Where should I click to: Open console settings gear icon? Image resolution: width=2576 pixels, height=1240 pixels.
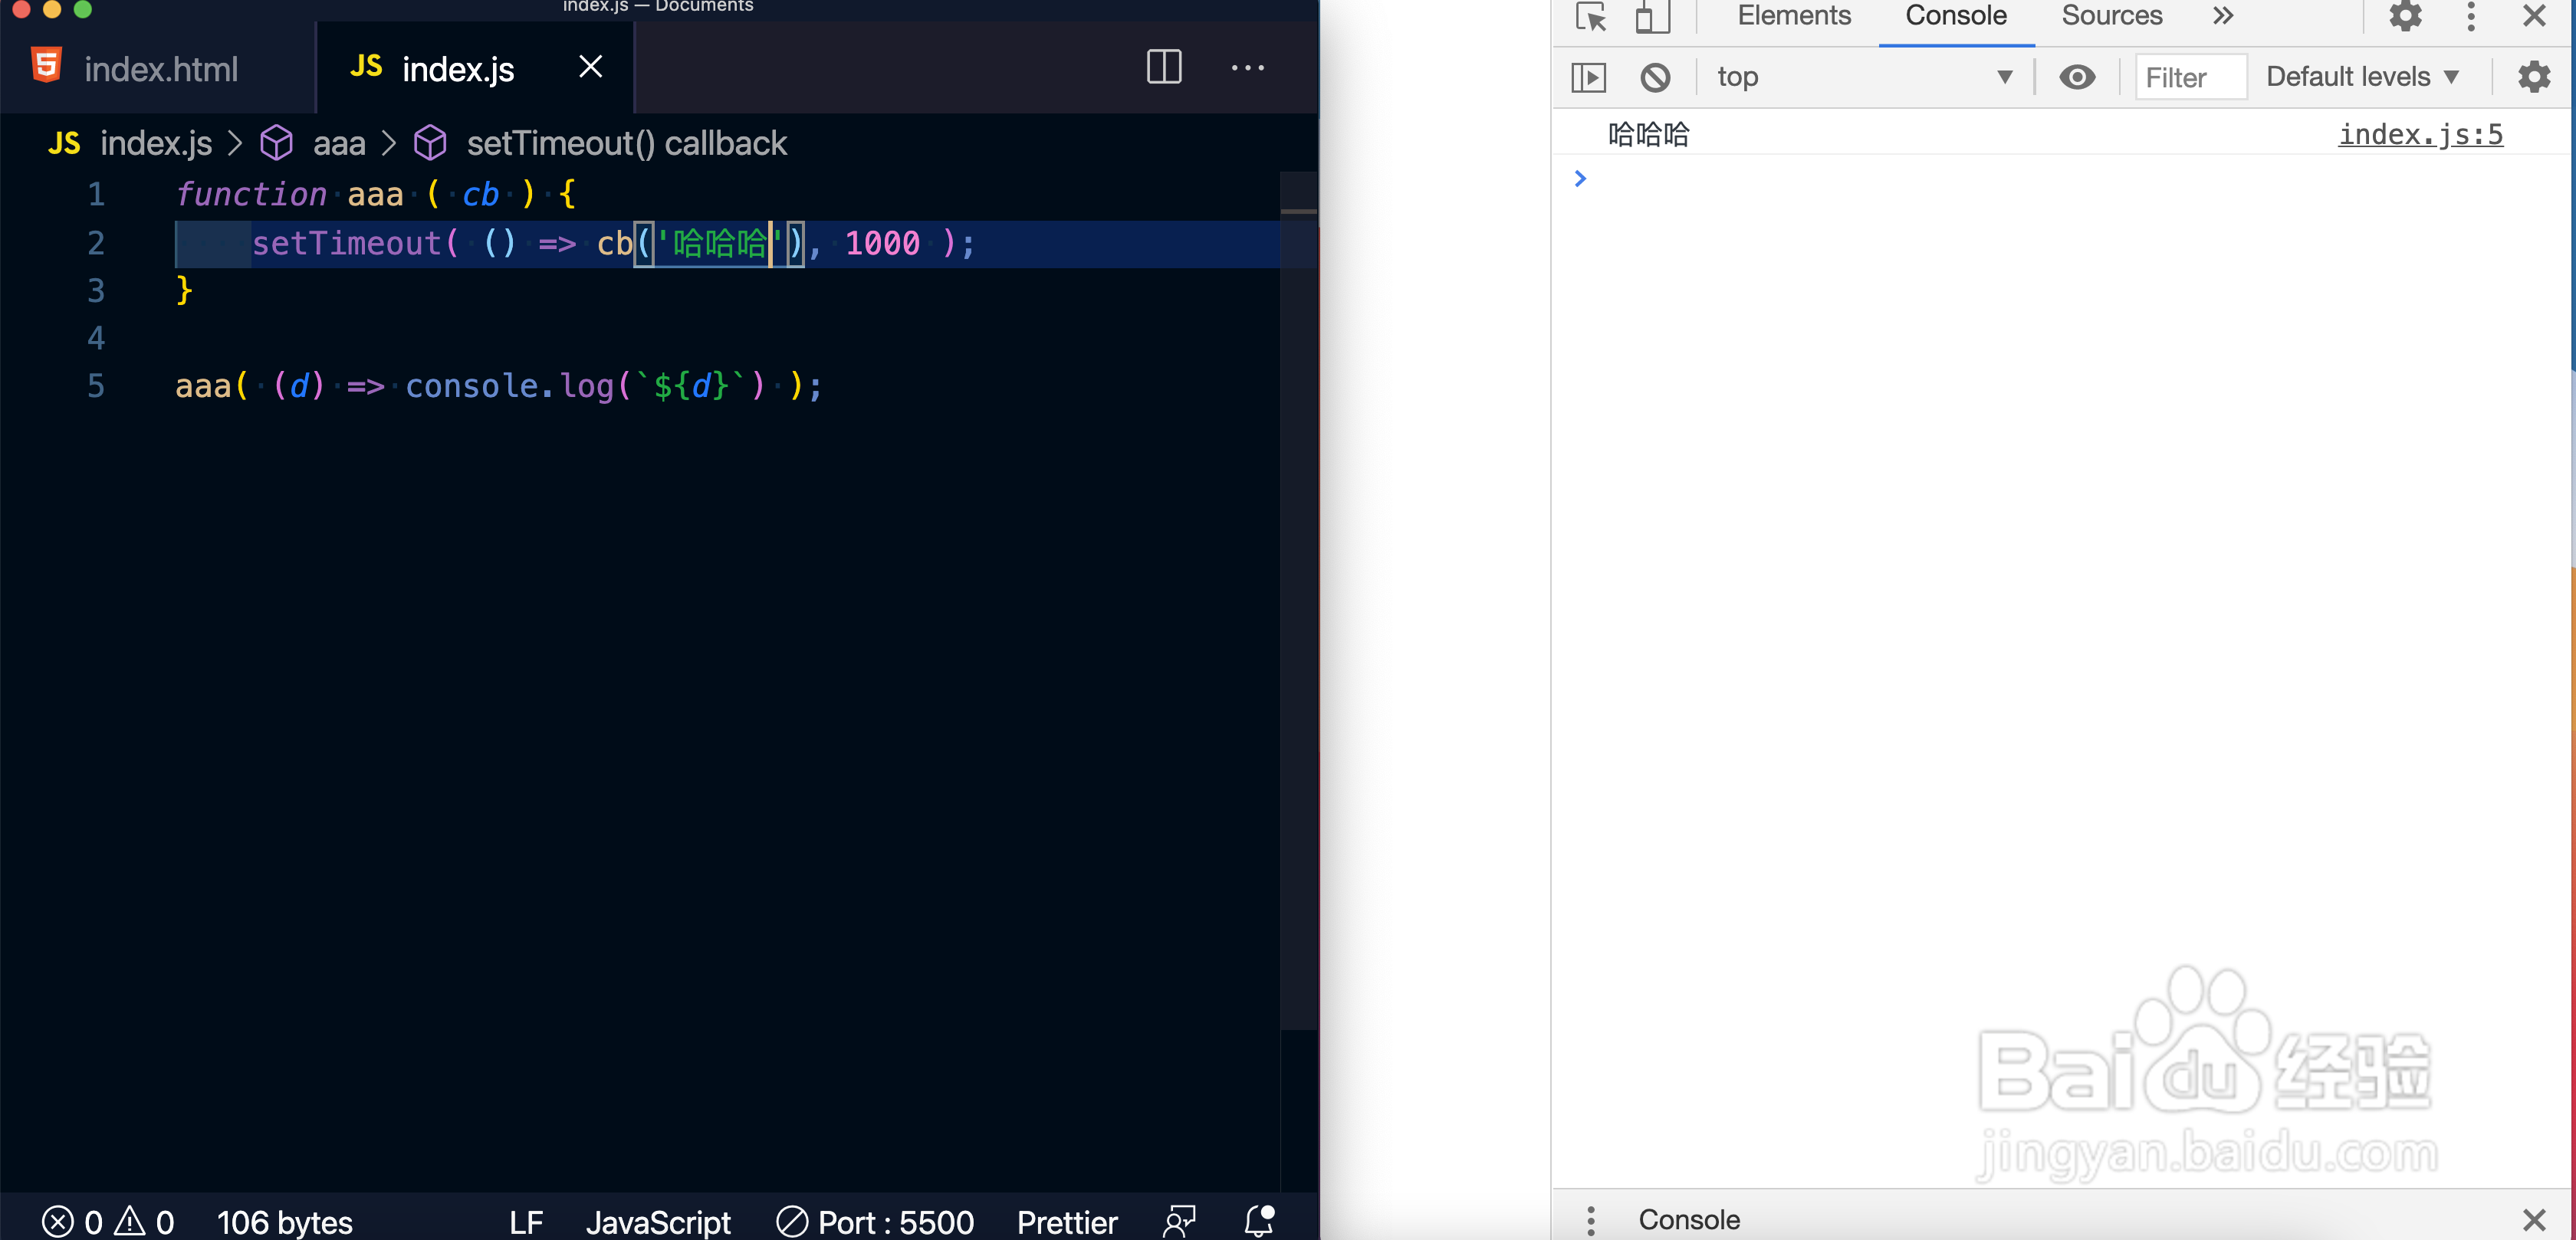(x=2533, y=77)
